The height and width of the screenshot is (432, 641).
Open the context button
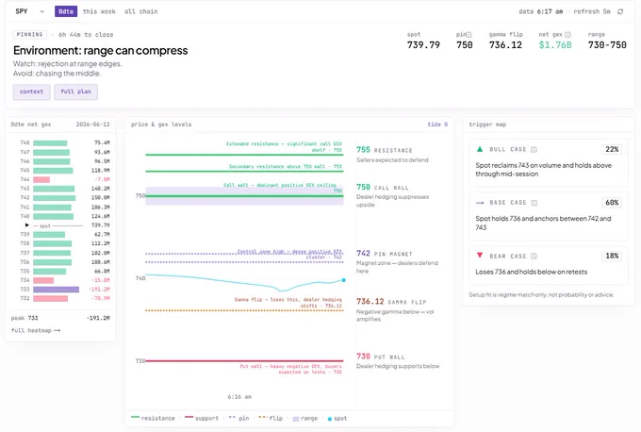pos(31,91)
